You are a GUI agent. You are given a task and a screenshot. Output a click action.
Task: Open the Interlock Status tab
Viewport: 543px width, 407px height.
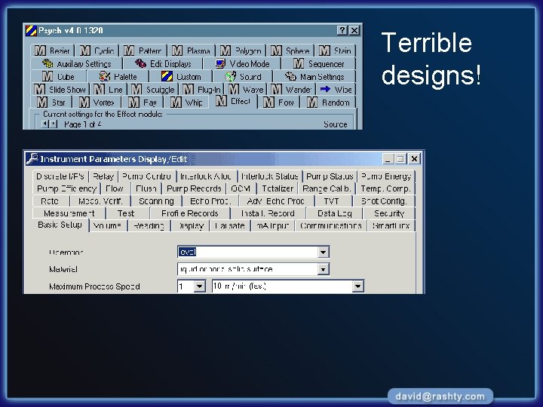(x=270, y=176)
